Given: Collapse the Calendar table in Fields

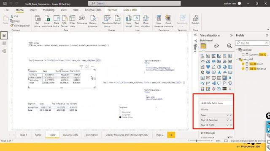Looking at the screenshot, I should 237,50.
